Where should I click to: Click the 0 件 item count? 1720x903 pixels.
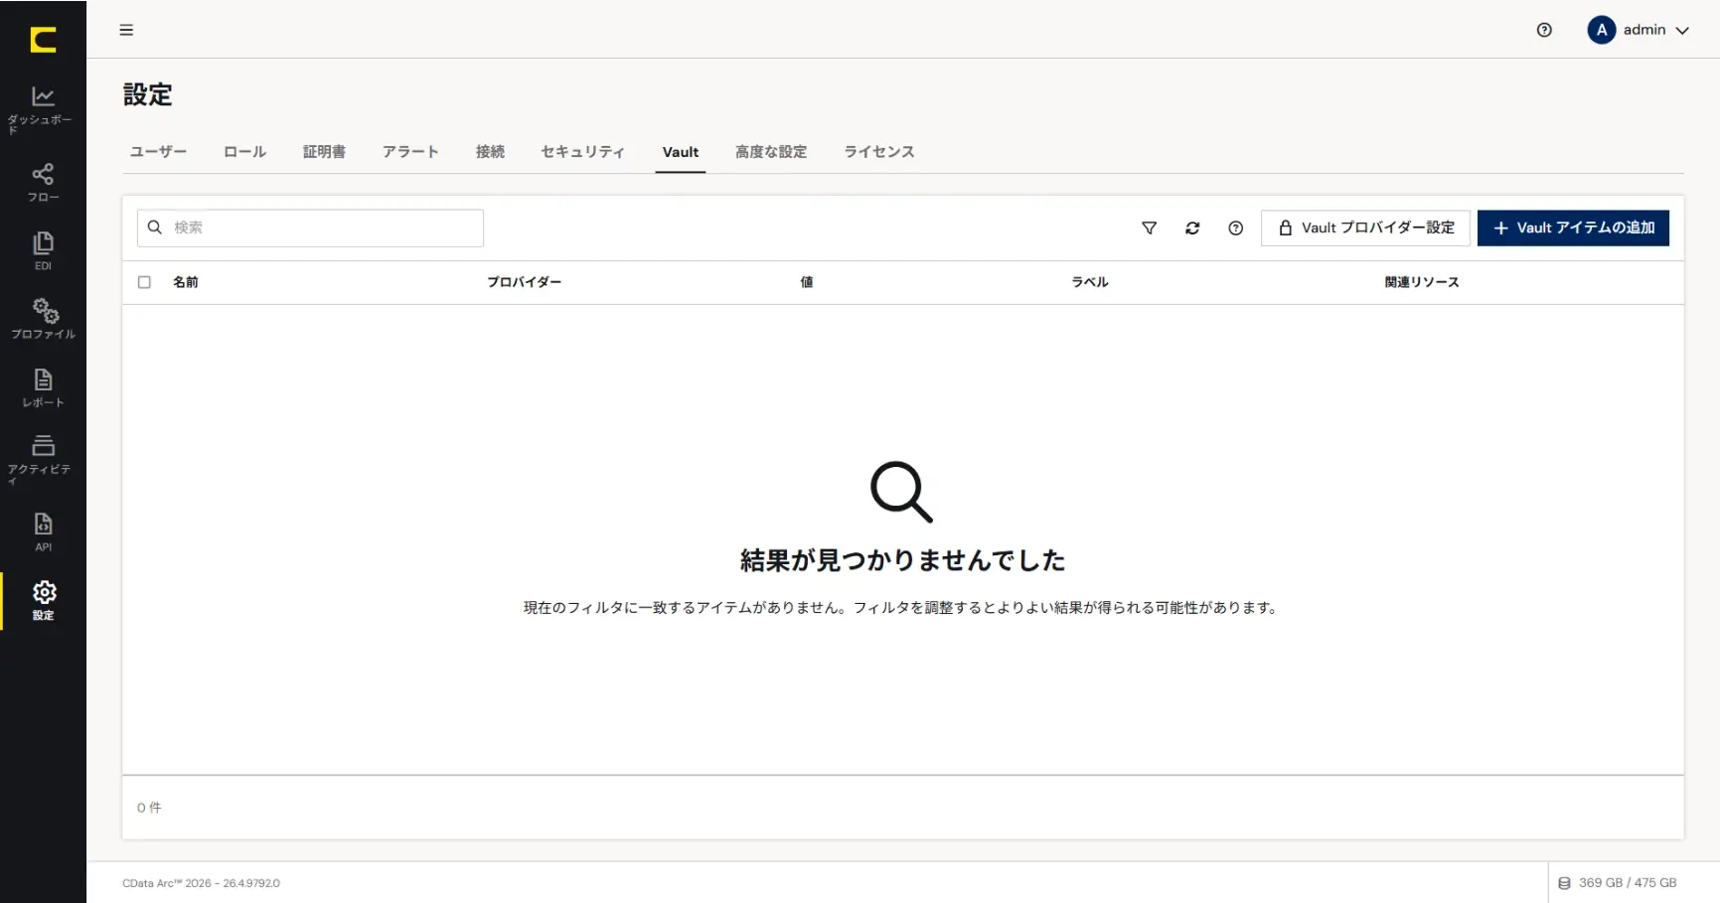(x=149, y=808)
